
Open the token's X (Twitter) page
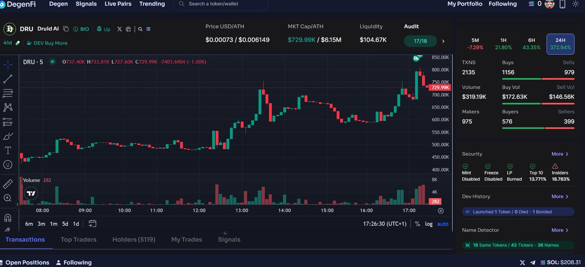coord(119,29)
